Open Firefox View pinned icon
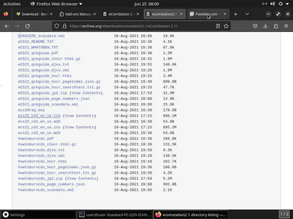This screenshot has width=293, height=219. point(6,14)
